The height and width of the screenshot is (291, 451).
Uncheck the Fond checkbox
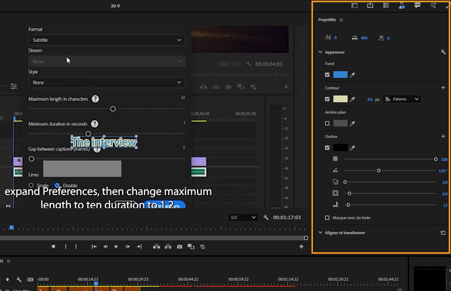[327, 75]
